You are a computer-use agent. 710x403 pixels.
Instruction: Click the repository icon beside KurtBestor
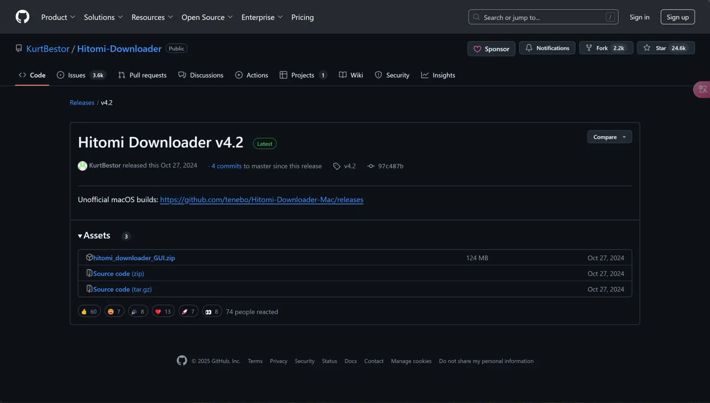pyautogui.click(x=19, y=48)
